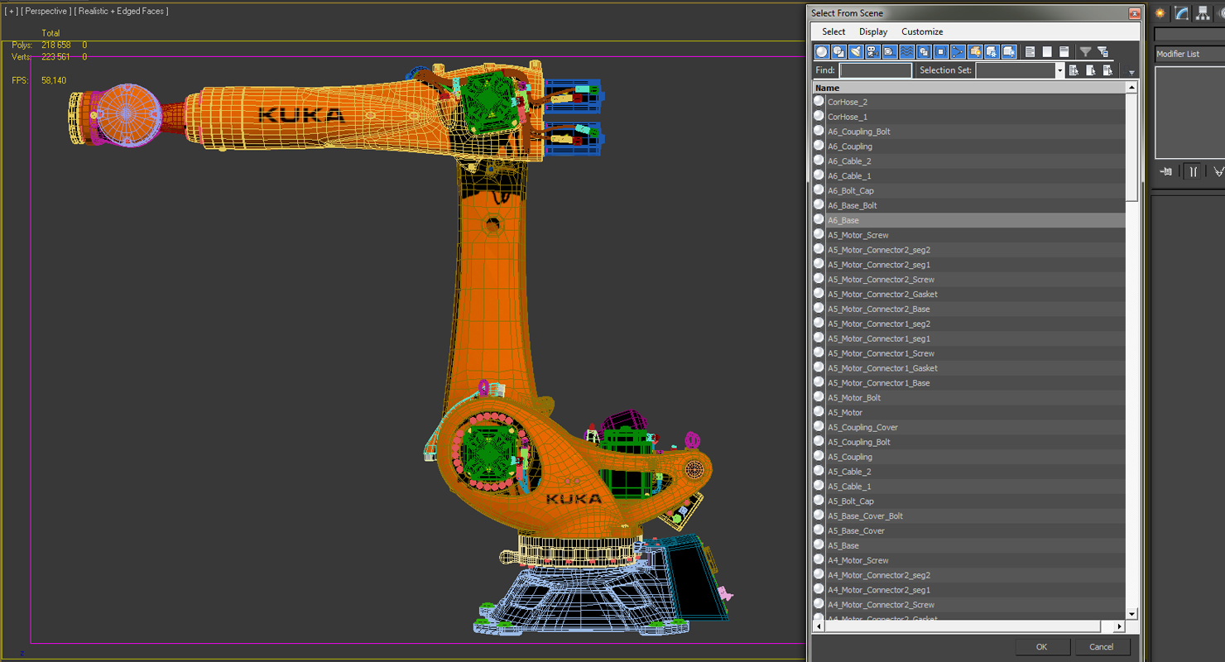Click vertical scrollbar down arrow
The height and width of the screenshot is (662, 1225).
[x=1132, y=614]
